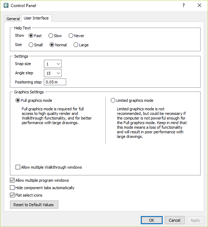The image size is (208, 227).
Task: Click the Control Panel app icon in title bar
Action: coord(6,6)
